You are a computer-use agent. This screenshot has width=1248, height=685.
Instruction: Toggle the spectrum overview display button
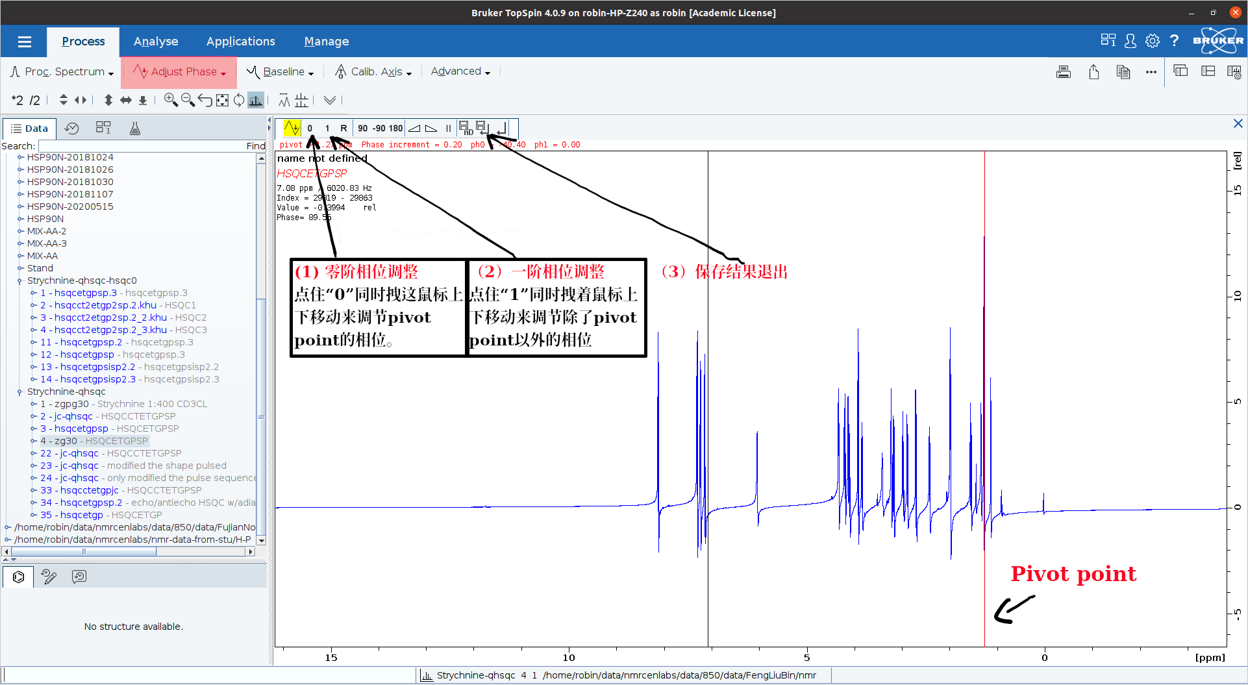(256, 100)
